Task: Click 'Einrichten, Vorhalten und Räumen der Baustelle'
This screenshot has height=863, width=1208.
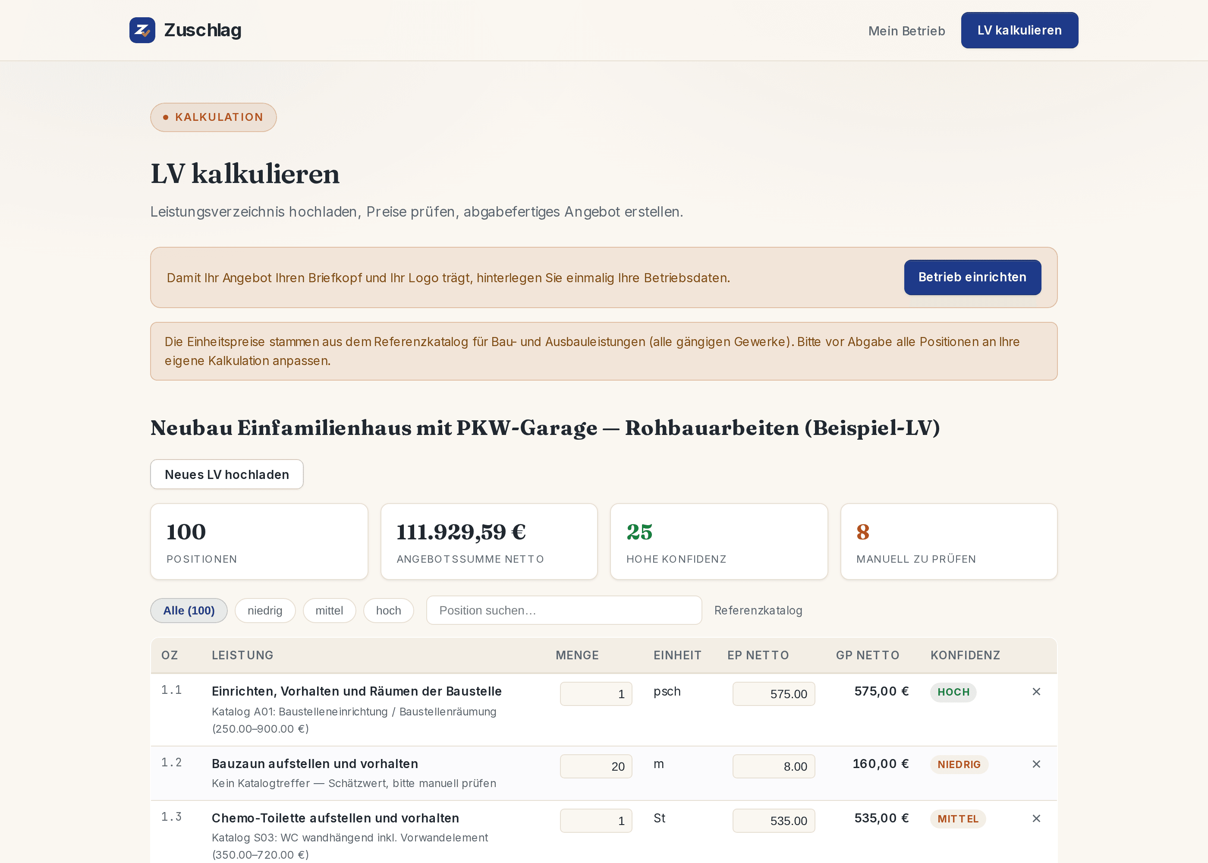Action: point(356,691)
